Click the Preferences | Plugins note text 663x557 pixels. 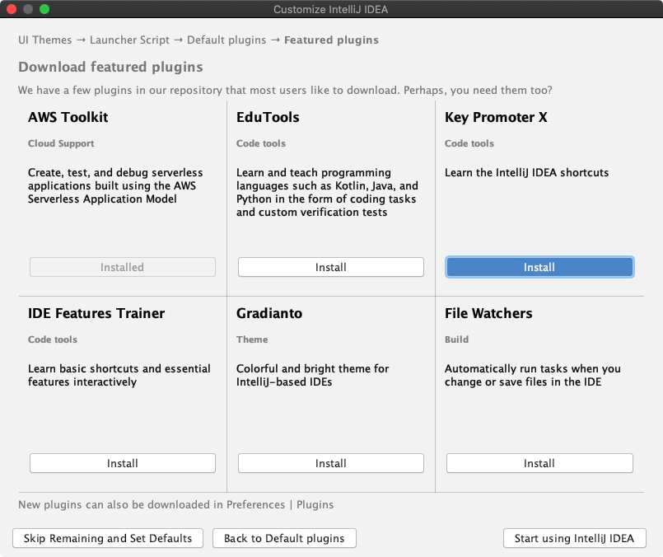176,504
